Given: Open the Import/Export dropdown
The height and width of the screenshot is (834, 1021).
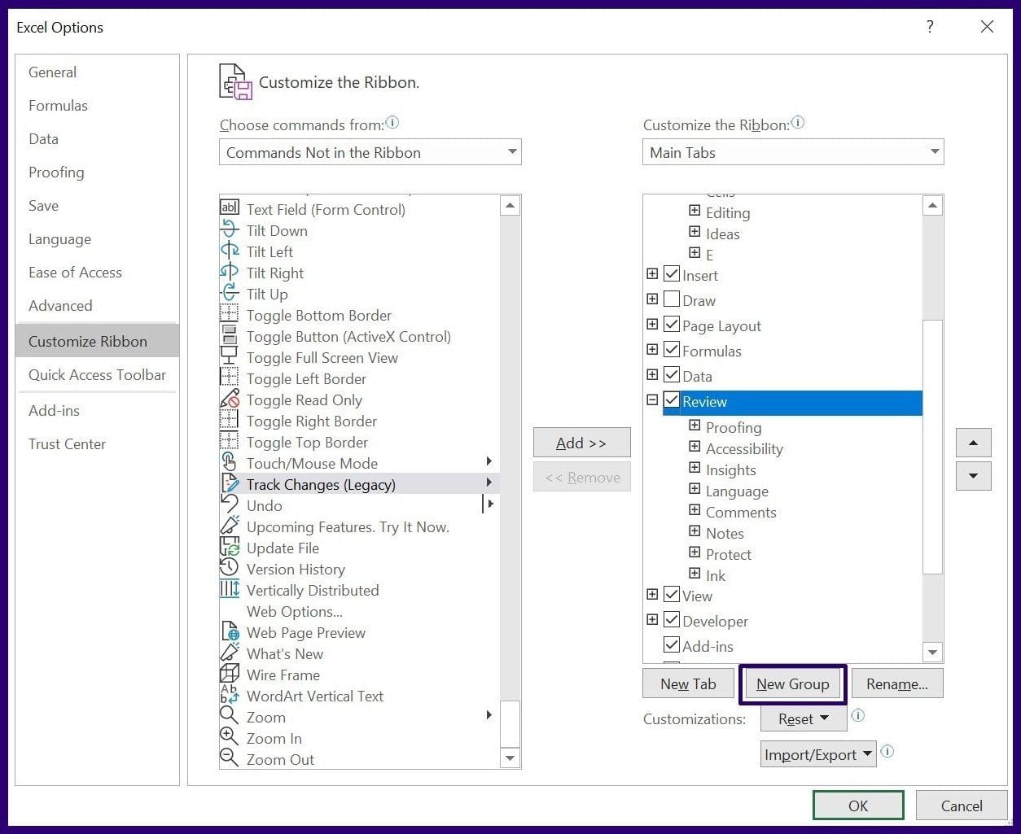Looking at the screenshot, I should [818, 754].
